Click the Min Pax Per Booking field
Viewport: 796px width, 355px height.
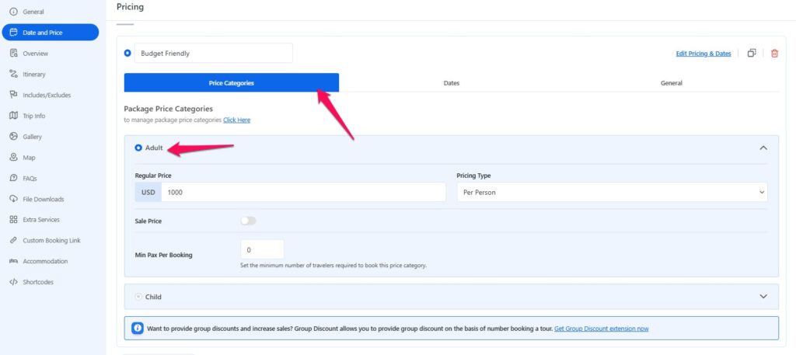tap(262, 250)
